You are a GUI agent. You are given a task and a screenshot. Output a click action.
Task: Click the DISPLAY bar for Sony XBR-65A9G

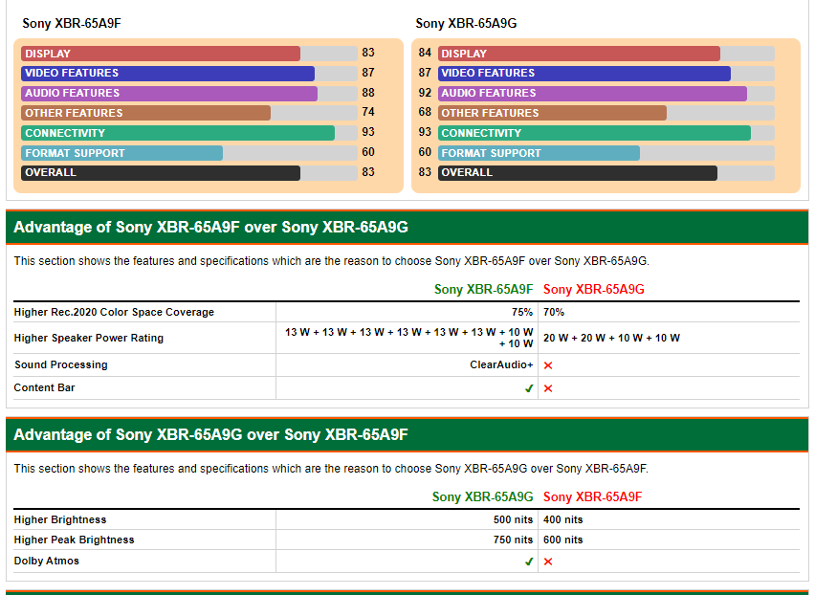pos(606,54)
